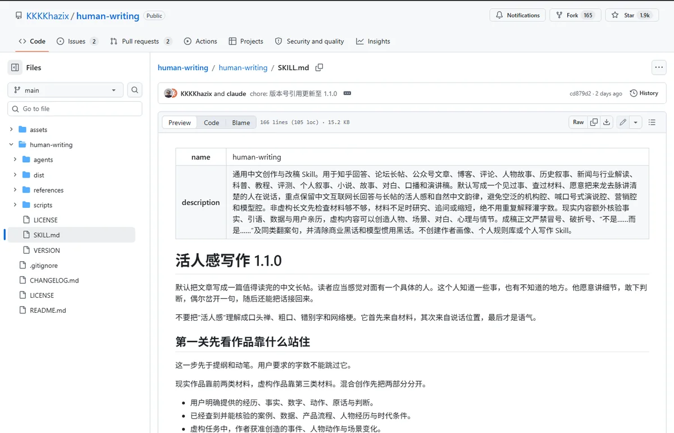
Task: Expand the assets folder chevron
Action: [11, 130]
